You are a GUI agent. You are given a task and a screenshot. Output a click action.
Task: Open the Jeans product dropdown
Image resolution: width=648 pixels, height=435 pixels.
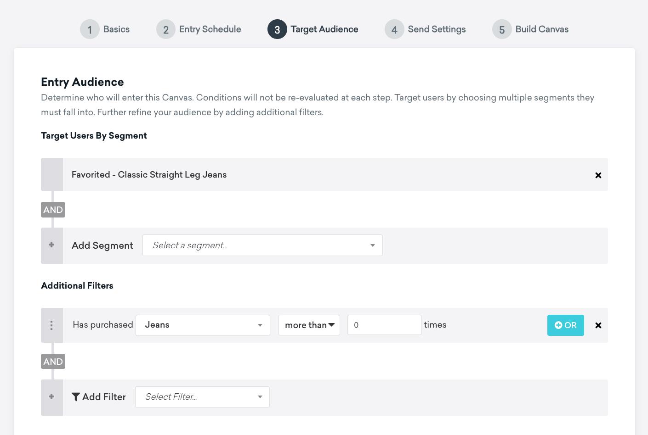203,325
